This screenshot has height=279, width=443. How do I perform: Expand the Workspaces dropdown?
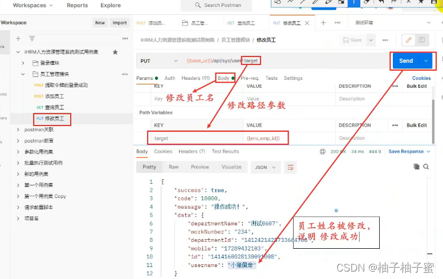[32, 5]
